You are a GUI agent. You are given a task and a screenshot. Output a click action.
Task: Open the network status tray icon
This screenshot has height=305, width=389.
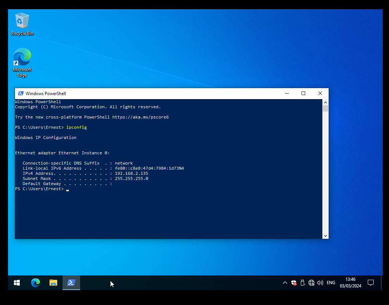(x=311, y=283)
